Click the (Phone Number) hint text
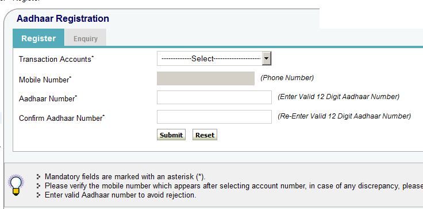 pyautogui.click(x=287, y=78)
